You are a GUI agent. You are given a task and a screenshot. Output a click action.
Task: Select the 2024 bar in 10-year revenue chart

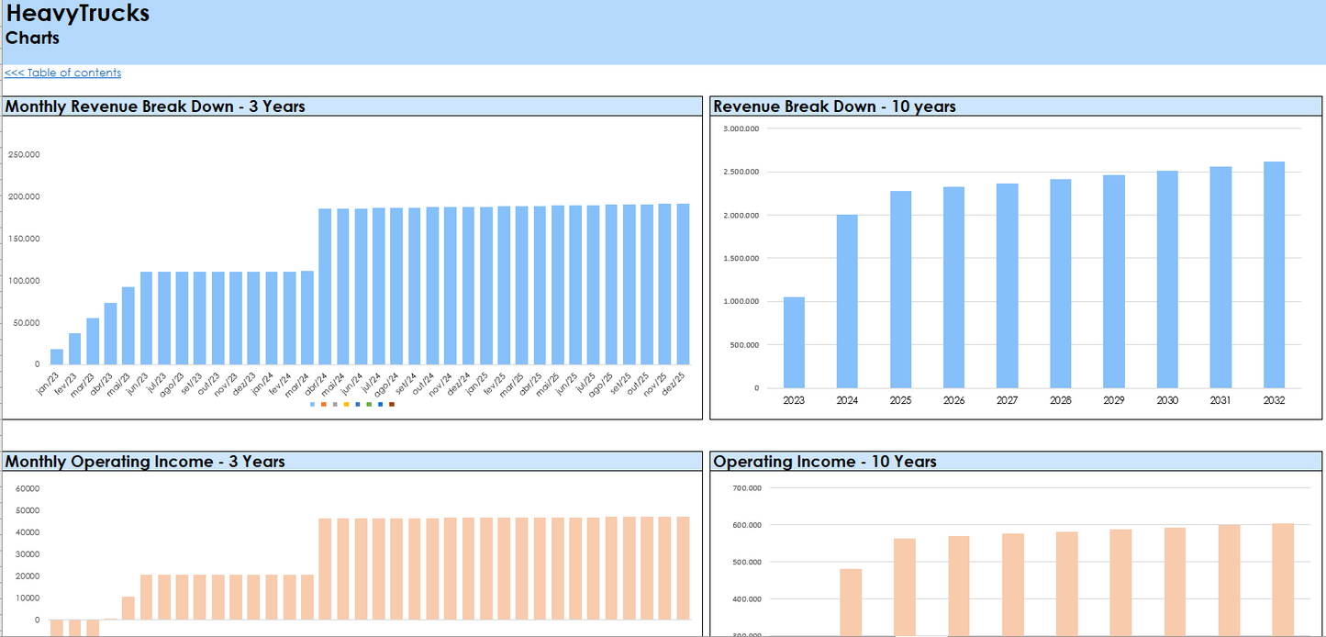coord(847,301)
